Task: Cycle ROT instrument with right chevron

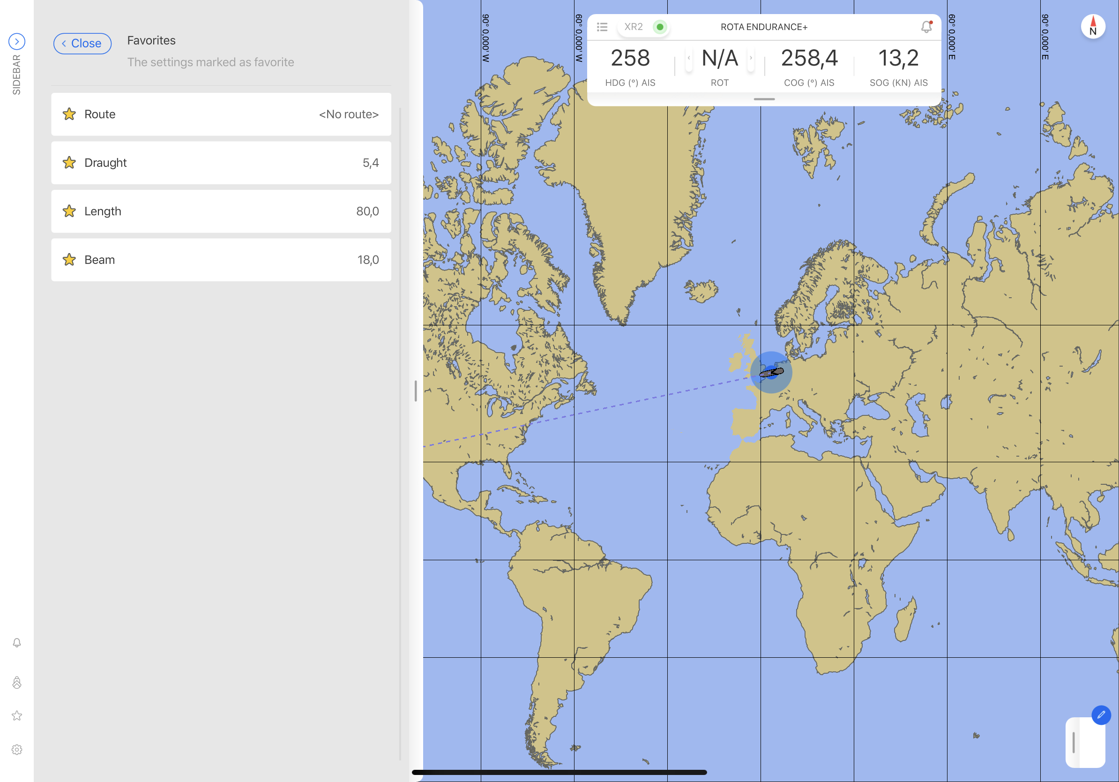Action: (751, 58)
